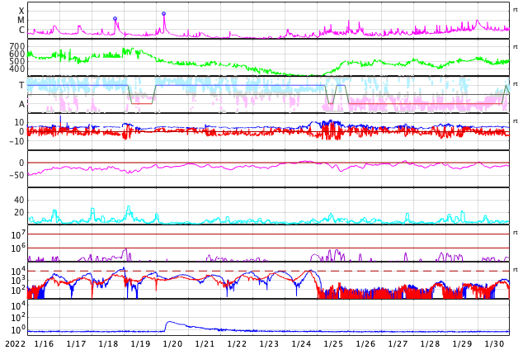Screen dimensions: 523x350
Task: Click the flare marker circle on 1/19 peak
Action: 164,14
